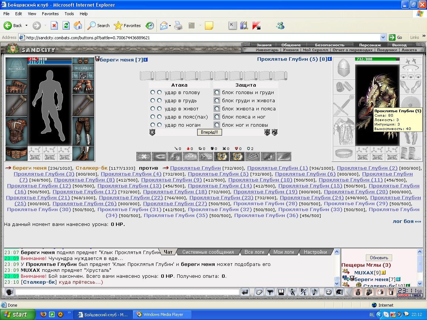Use the helmeted warrior head skill icon
The width and height of the screenshot is (427, 320).
pyautogui.click(x=175, y=156)
